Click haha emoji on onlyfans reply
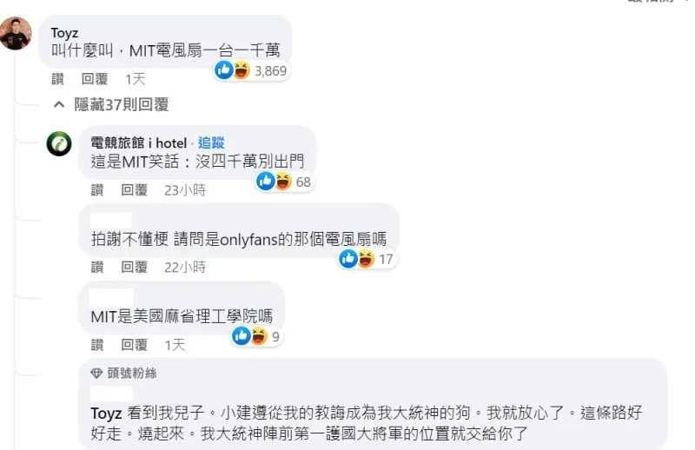Image resolution: width=695 pixels, height=450 pixels. tap(366, 259)
